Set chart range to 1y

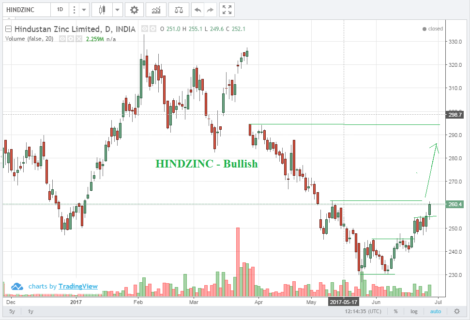(30, 311)
